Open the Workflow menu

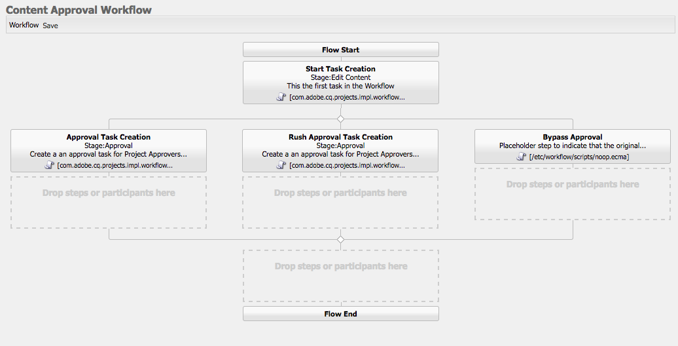coord(24,26)
